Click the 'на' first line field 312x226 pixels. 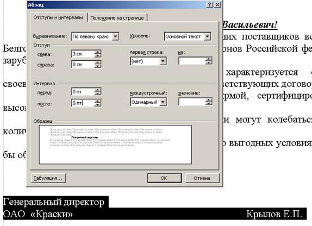[192, 61]
